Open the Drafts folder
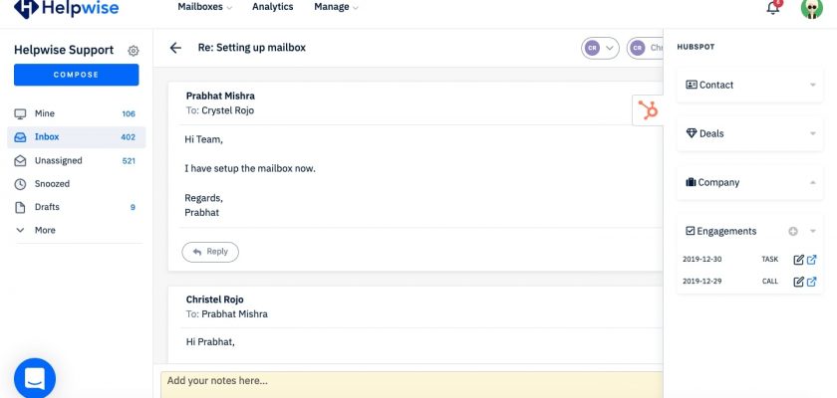Image resolution: width=837 pixels, height=398 pixels. point(77,207)
